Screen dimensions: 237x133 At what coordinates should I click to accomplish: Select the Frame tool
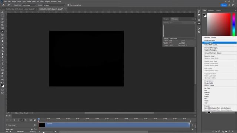pos(3,28)
